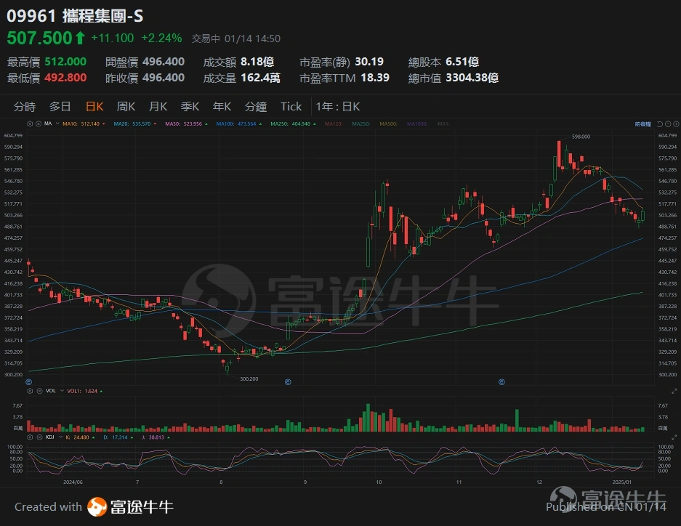This screenshot has width=681, height=526.
Task: Open the 前復權 price adjustment option
Action: tap(642, 124)
